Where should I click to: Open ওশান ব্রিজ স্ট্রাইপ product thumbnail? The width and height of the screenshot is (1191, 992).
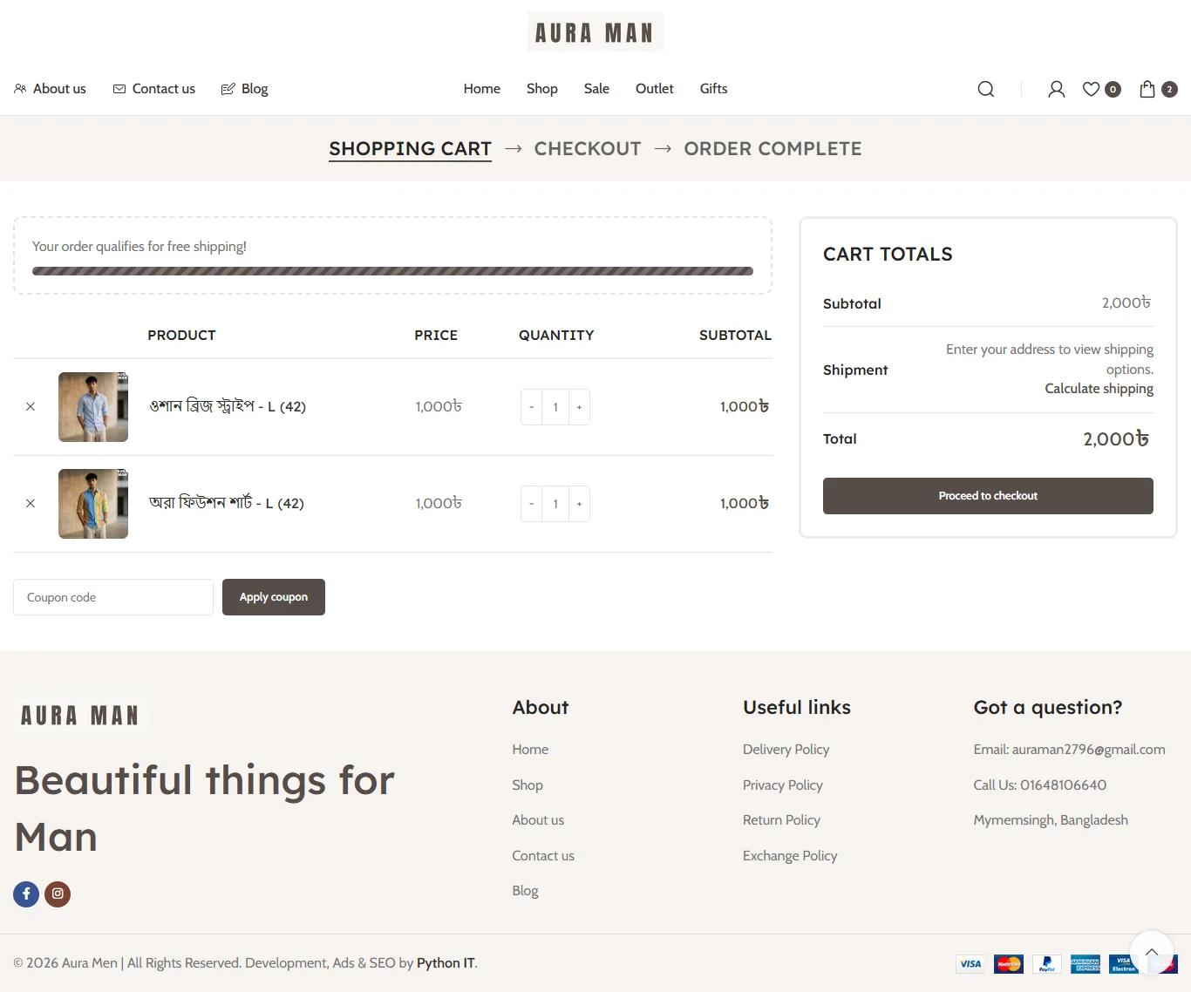coord(93,407)
